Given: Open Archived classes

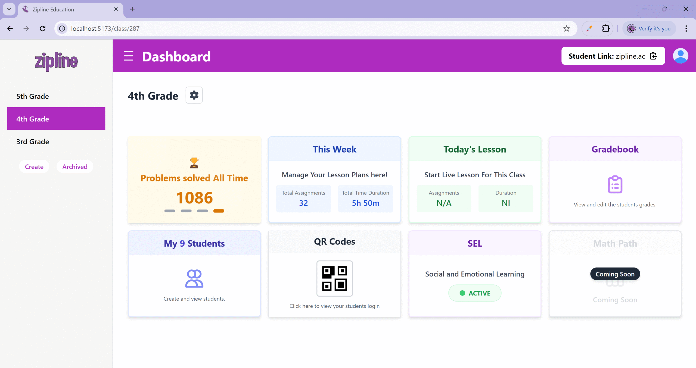Looking at the screenshot, I should coord(75,166).
